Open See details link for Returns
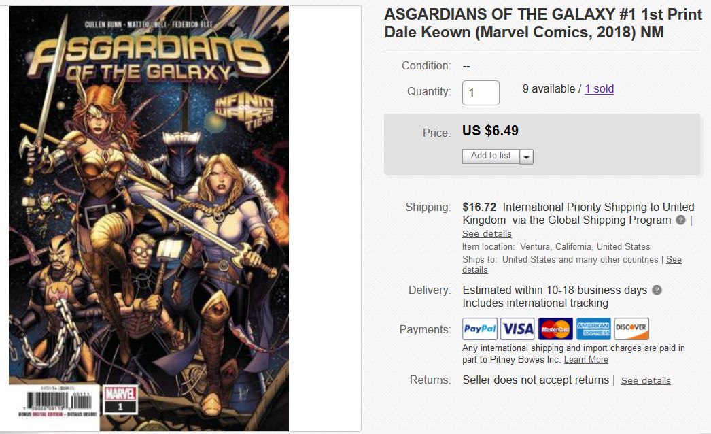 pyautogui.click(x=646, y=381)
